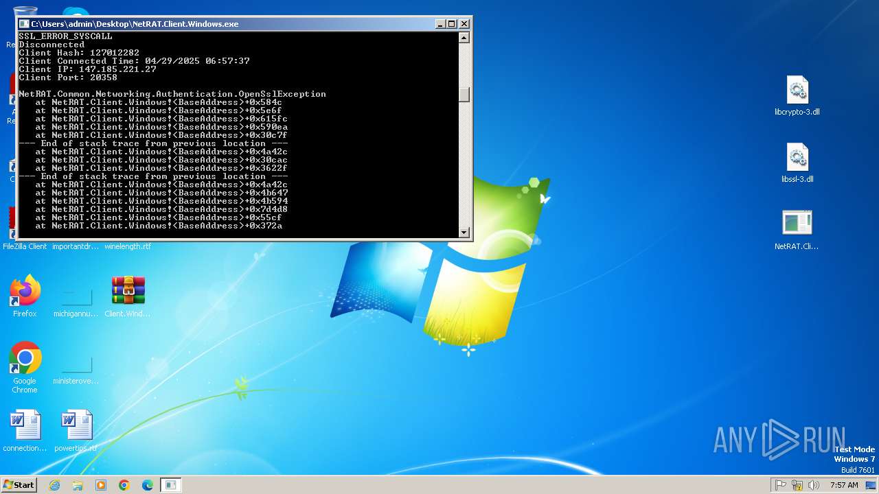Launch the NetRAT.Cli... desktop executable
The height and width of the screenshot is (494, 879).
tap(797, 231)
